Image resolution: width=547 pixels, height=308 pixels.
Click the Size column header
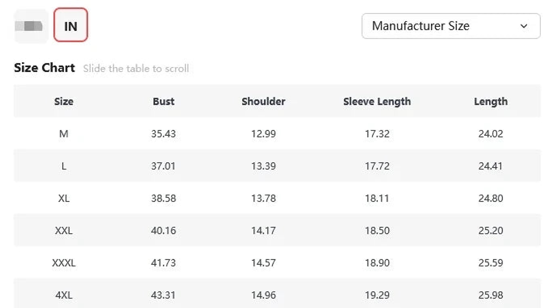(x=64, y=101)
